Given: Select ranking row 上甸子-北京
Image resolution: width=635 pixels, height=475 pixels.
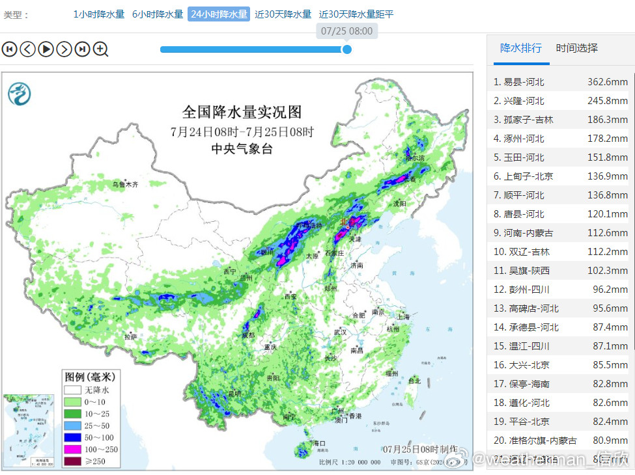Looking at the screenshot, I should click(x=559, y=176).
